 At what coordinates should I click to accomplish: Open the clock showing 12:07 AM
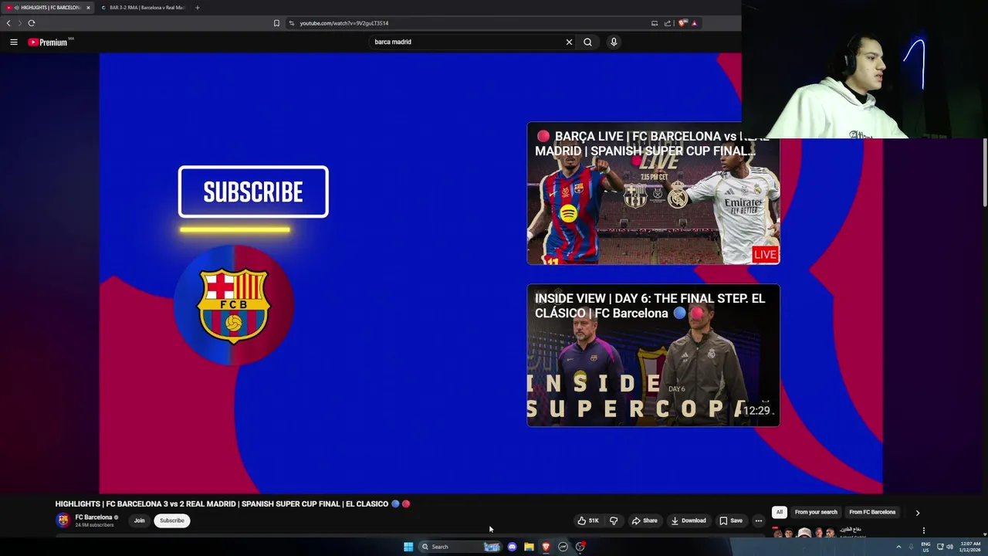pyautogui.click(x=970, y=547)
